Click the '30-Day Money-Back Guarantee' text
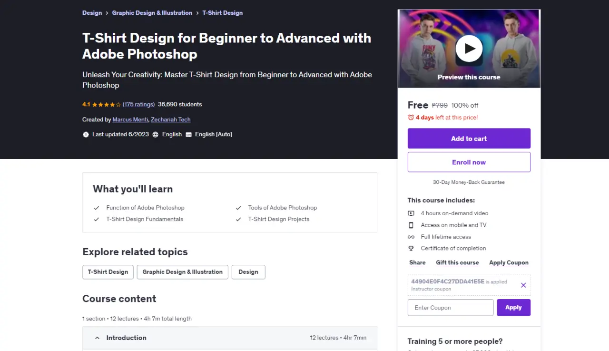The image size is (609, 351). (x=469, y=182)
